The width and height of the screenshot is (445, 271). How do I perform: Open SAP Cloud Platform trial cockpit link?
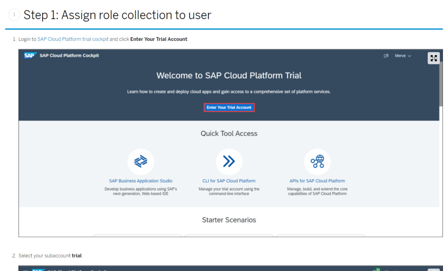pyautogui.click(x=73, y=39)
